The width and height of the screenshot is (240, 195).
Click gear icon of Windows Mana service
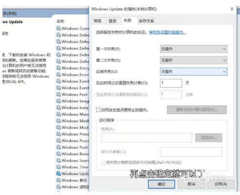(59, 114)
